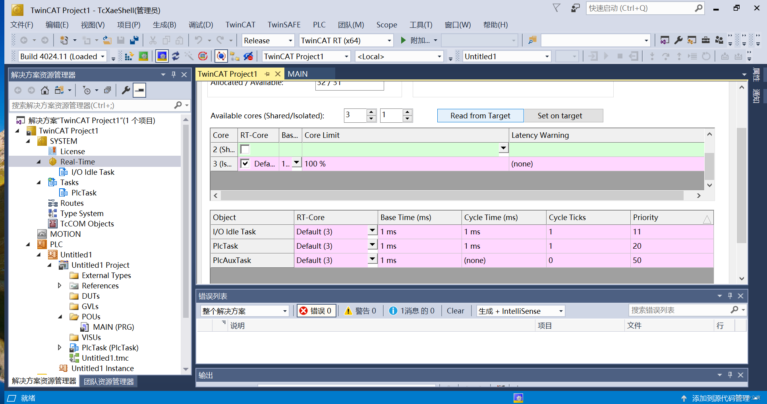Open the Properties window wrench icon

coord(678,40)
